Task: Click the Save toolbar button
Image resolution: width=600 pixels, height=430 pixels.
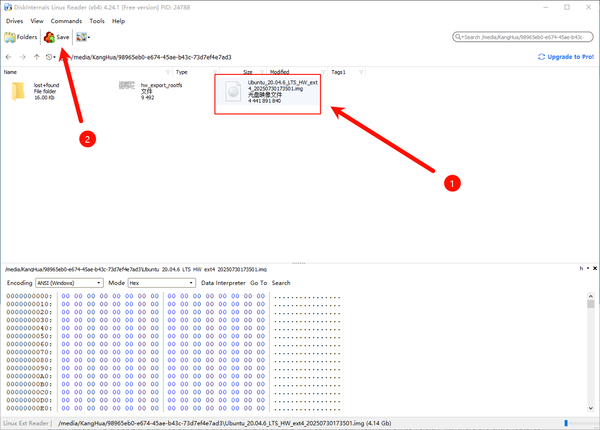Action: [57, 37]
